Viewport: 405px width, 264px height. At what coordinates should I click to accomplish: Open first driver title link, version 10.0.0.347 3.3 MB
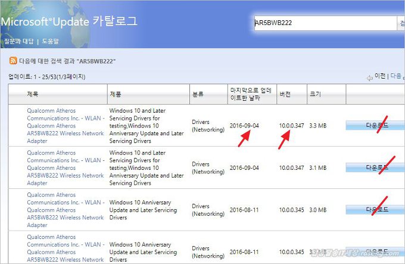pos(66,126)
